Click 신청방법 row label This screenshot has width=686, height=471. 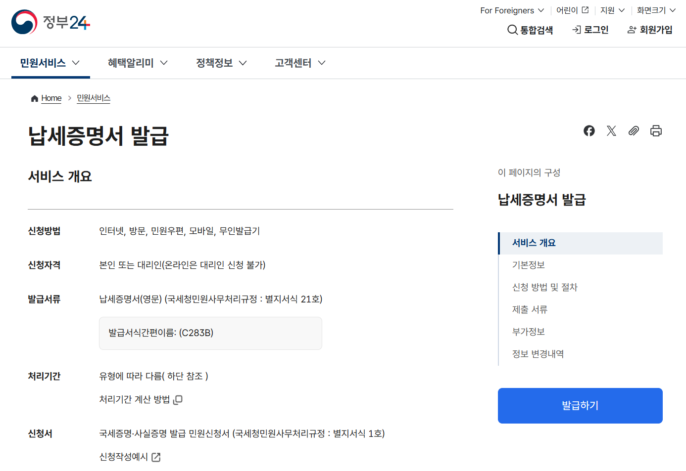pos(44,231)
